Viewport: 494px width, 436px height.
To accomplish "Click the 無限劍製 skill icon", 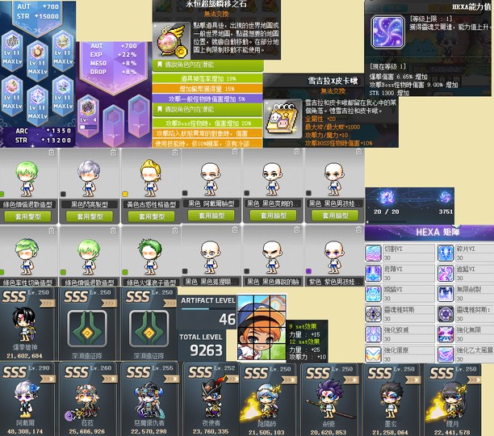I will [446, 294].
